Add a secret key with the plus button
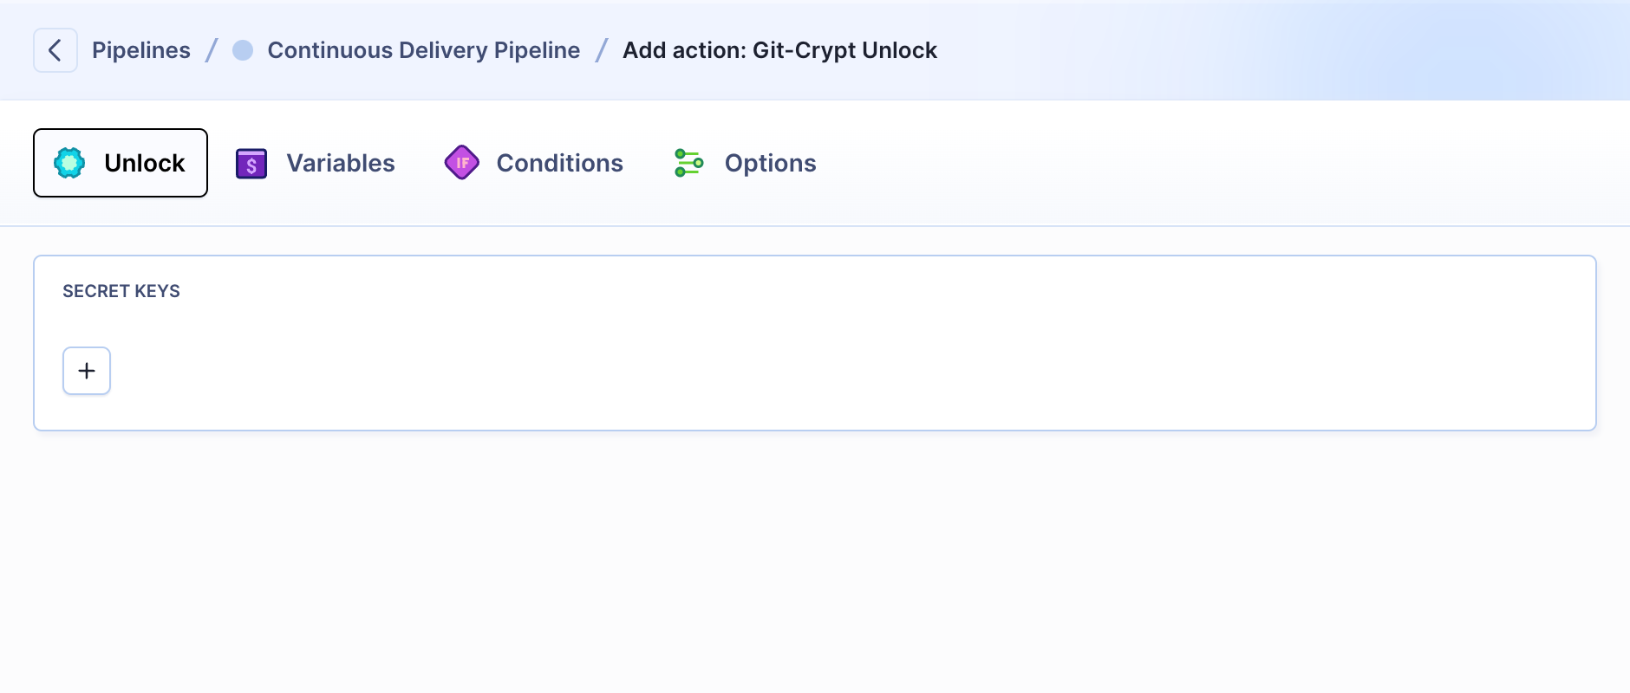 [x=87, y=371]
